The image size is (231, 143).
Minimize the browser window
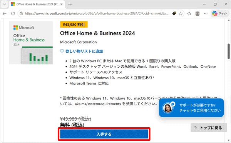point(204,4)
